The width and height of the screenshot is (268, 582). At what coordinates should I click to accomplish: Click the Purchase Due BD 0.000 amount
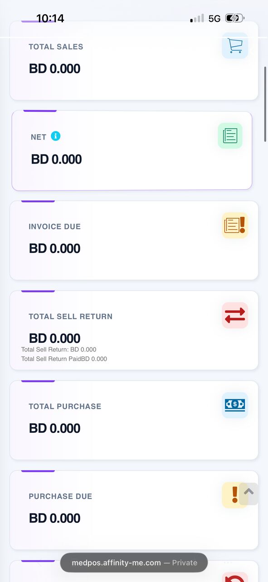[55, 518]
